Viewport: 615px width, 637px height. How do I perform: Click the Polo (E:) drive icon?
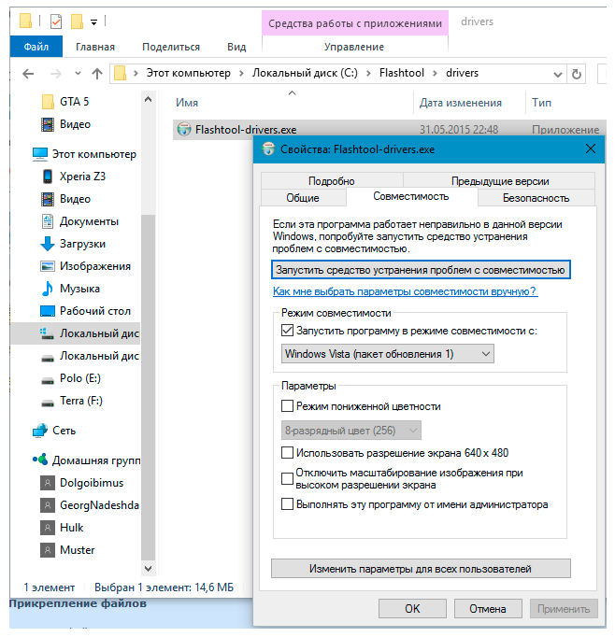click(x=48, y=380)
